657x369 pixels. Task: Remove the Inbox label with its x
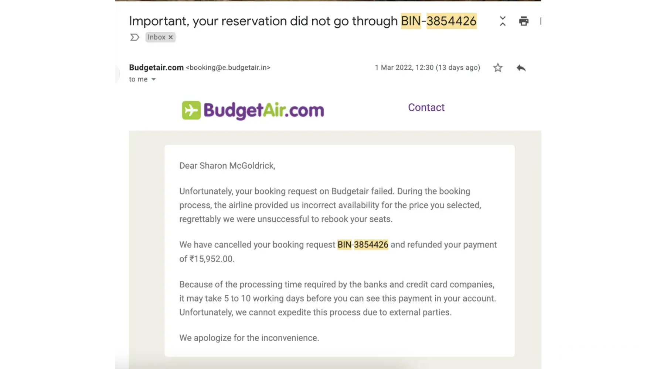coord(171,37)
